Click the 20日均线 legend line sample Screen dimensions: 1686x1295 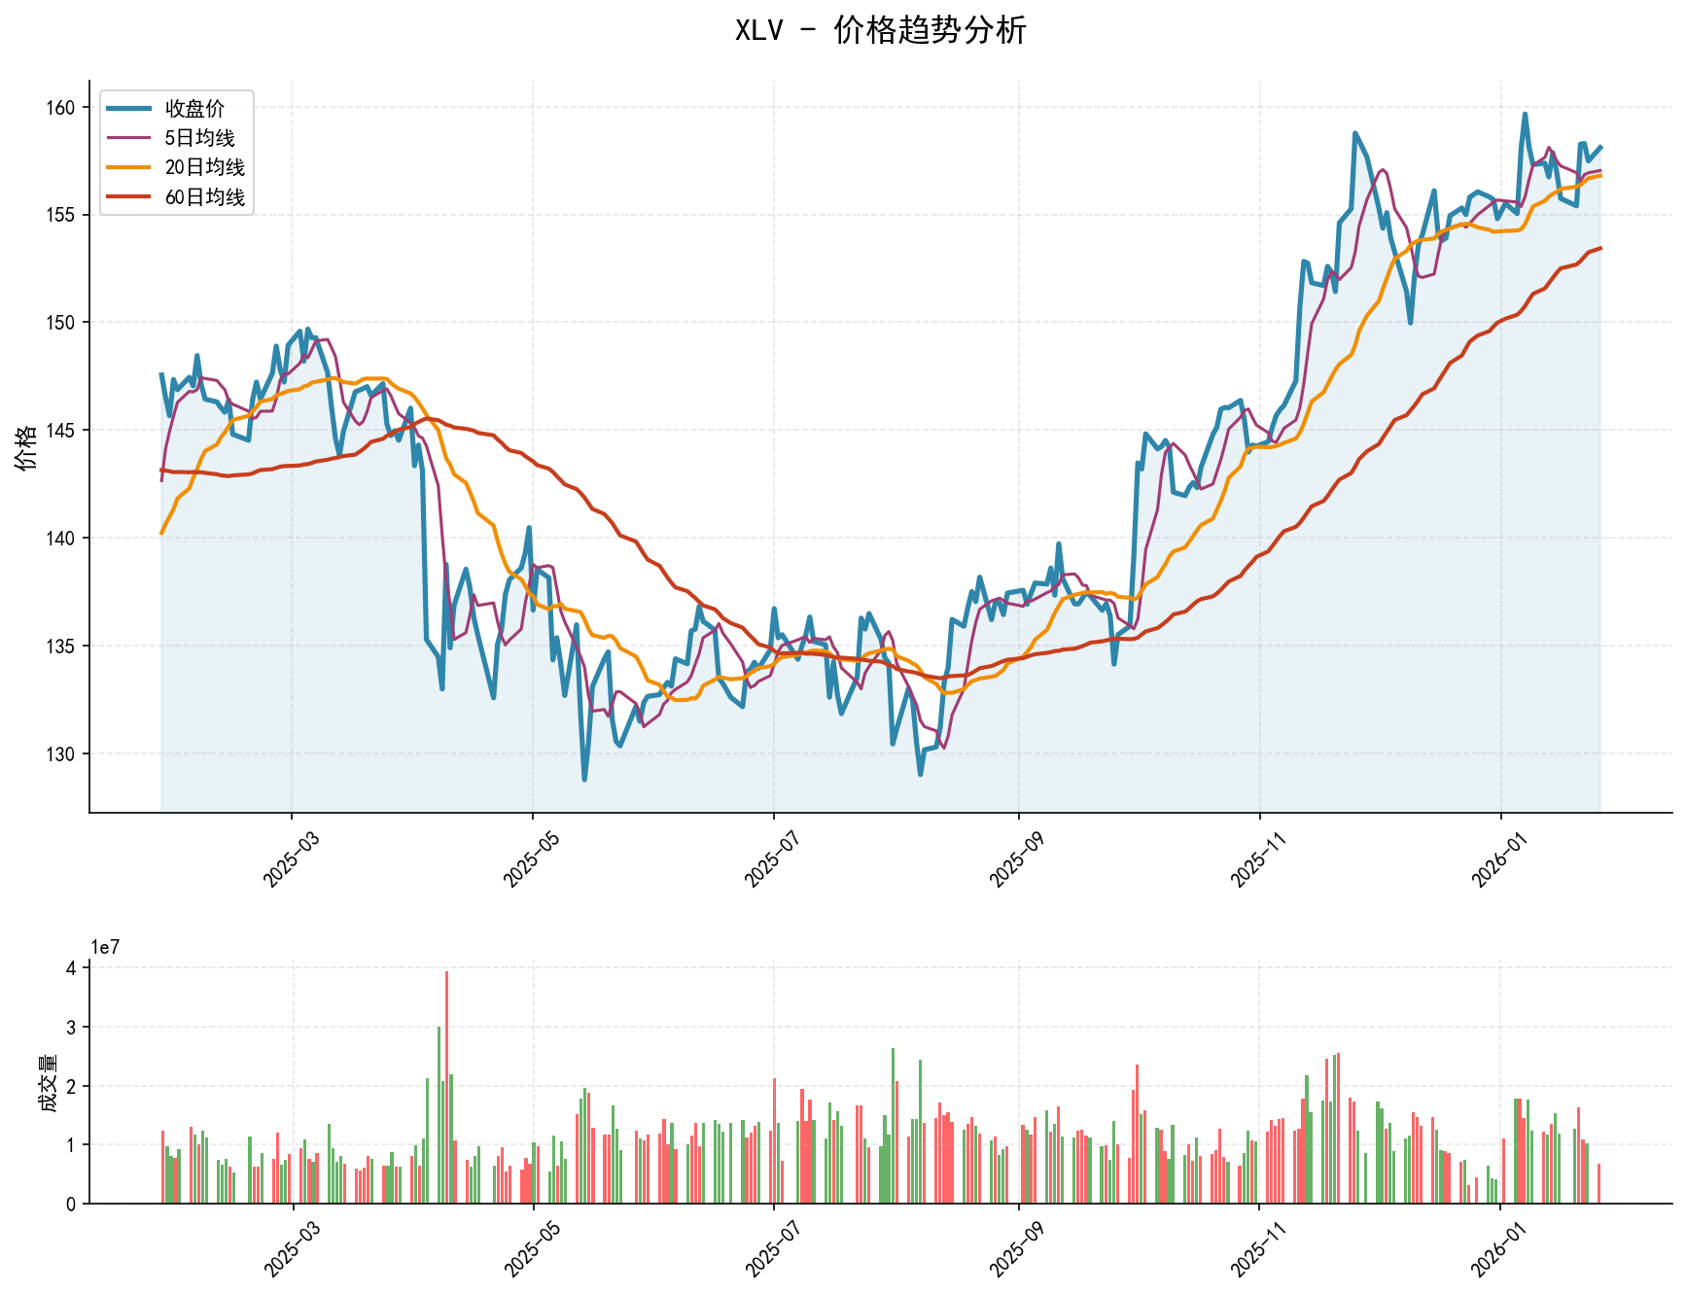coord(129,167)
